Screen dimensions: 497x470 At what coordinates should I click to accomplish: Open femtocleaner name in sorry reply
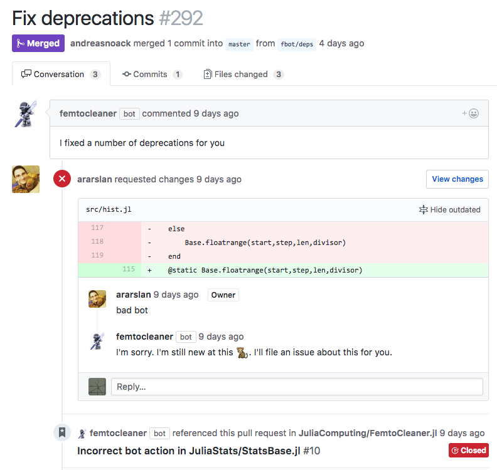(144, 337)
